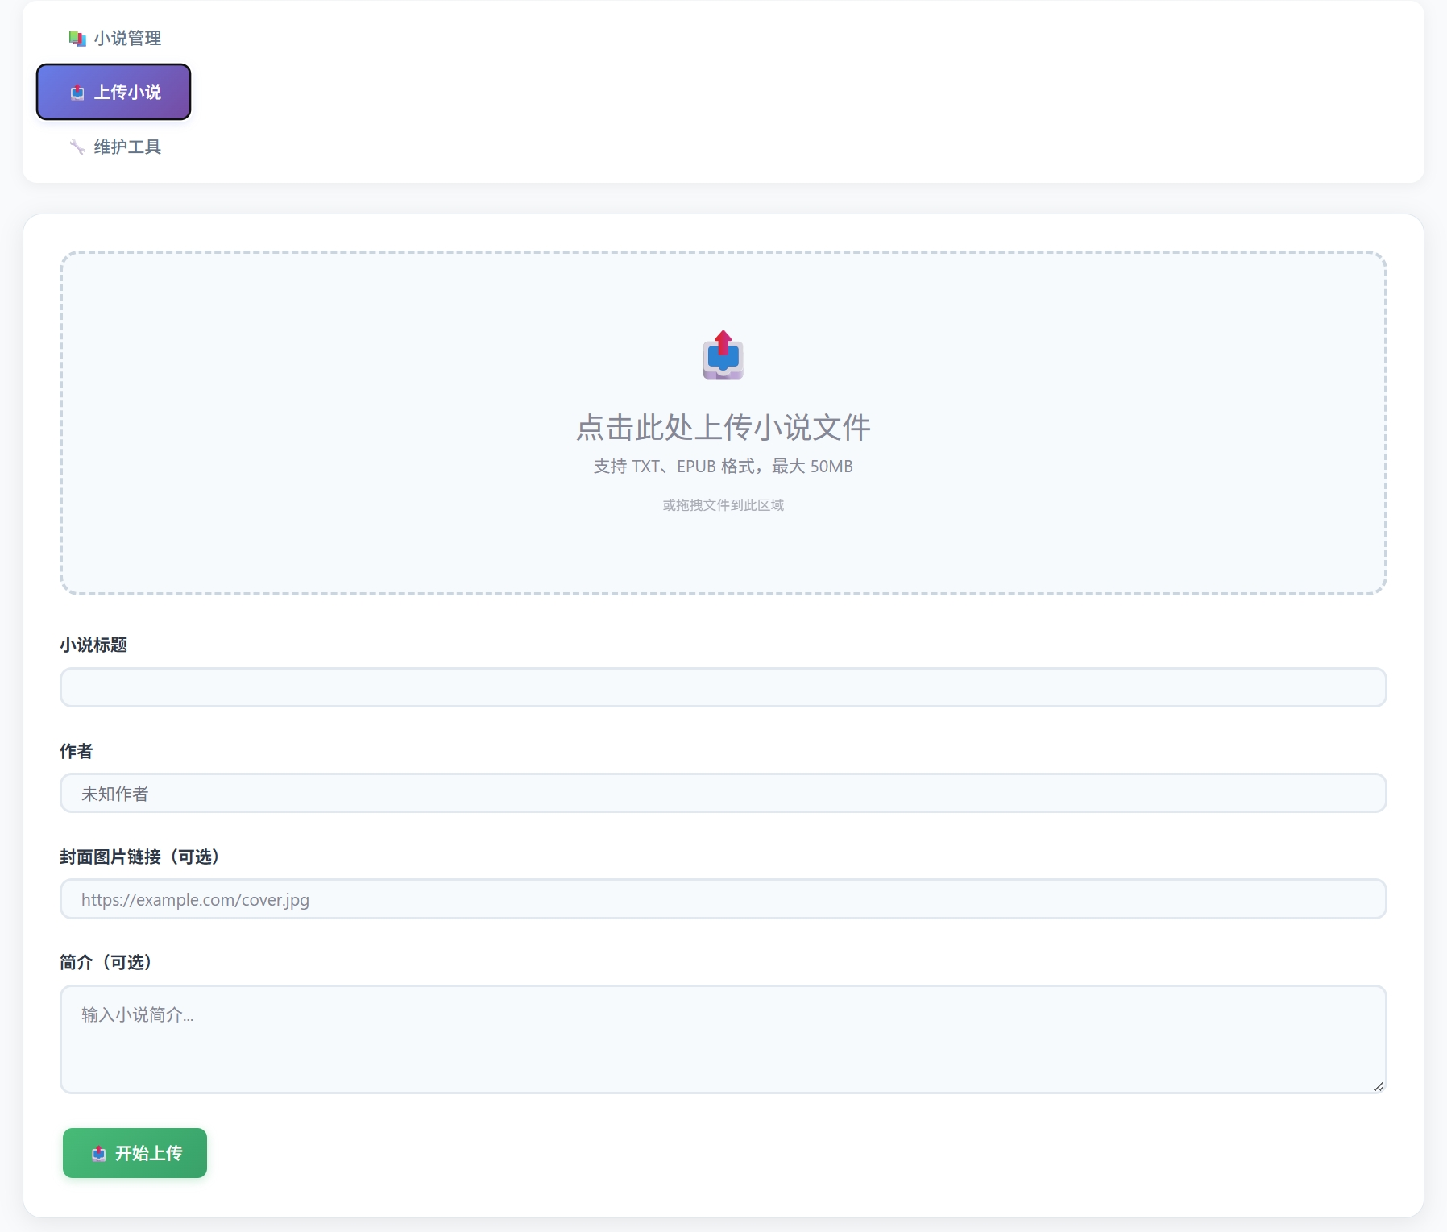1447x1232 pixels.
Task: Click the 或拖拽文件到此区域 hint text
Action: (x=723, y=505)
